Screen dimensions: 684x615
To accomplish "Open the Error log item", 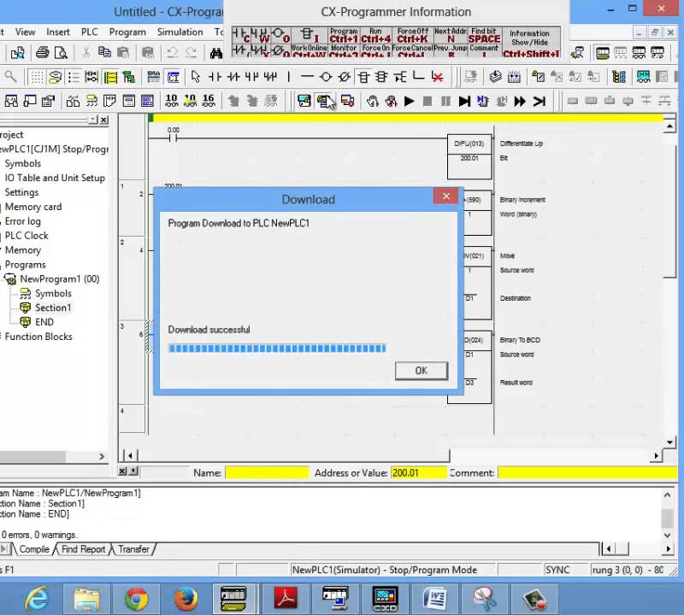I will [x=23, y=221].
